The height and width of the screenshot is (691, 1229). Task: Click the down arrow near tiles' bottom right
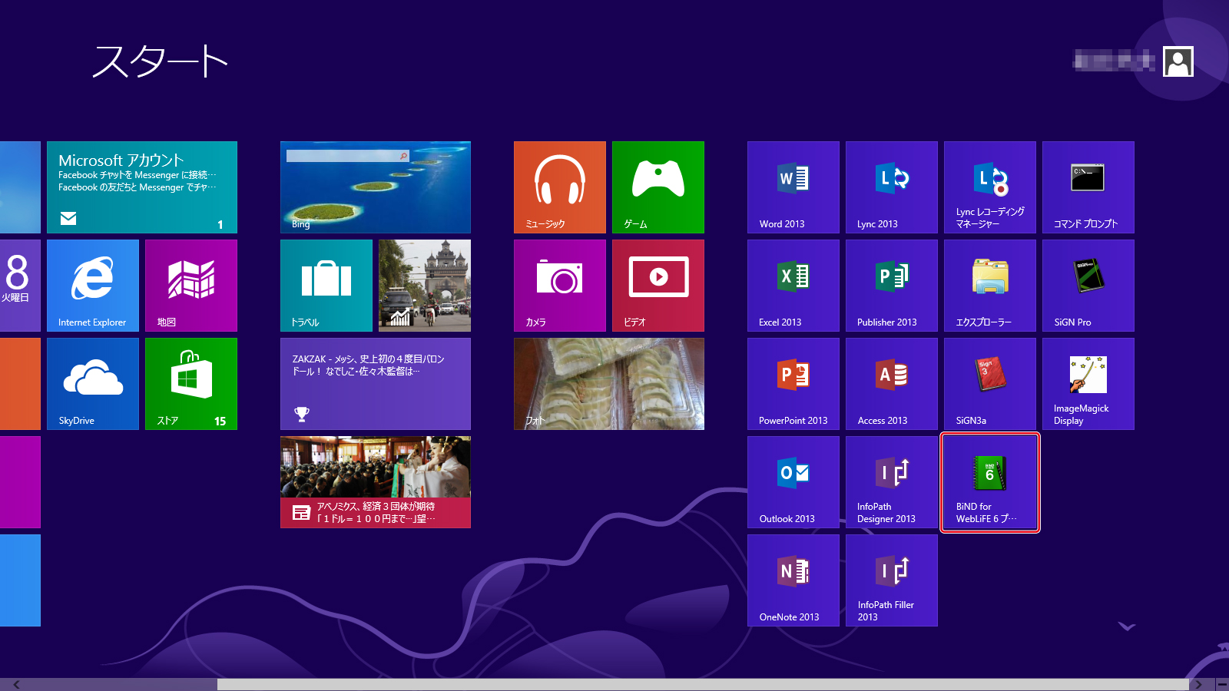pyautogui.click(x=1127, y=627)
